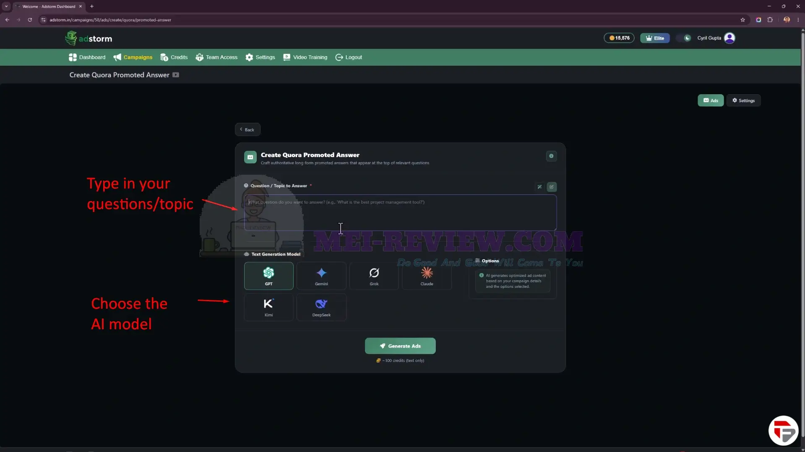Reload the page in the browser
Viewport: 805px width, 452px height.
pos(30,20)
